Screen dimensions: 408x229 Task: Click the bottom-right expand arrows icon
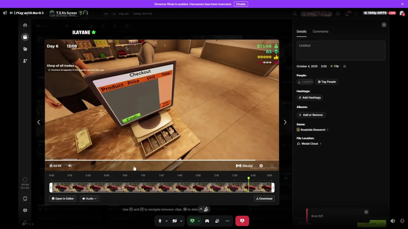click(402, 221)
